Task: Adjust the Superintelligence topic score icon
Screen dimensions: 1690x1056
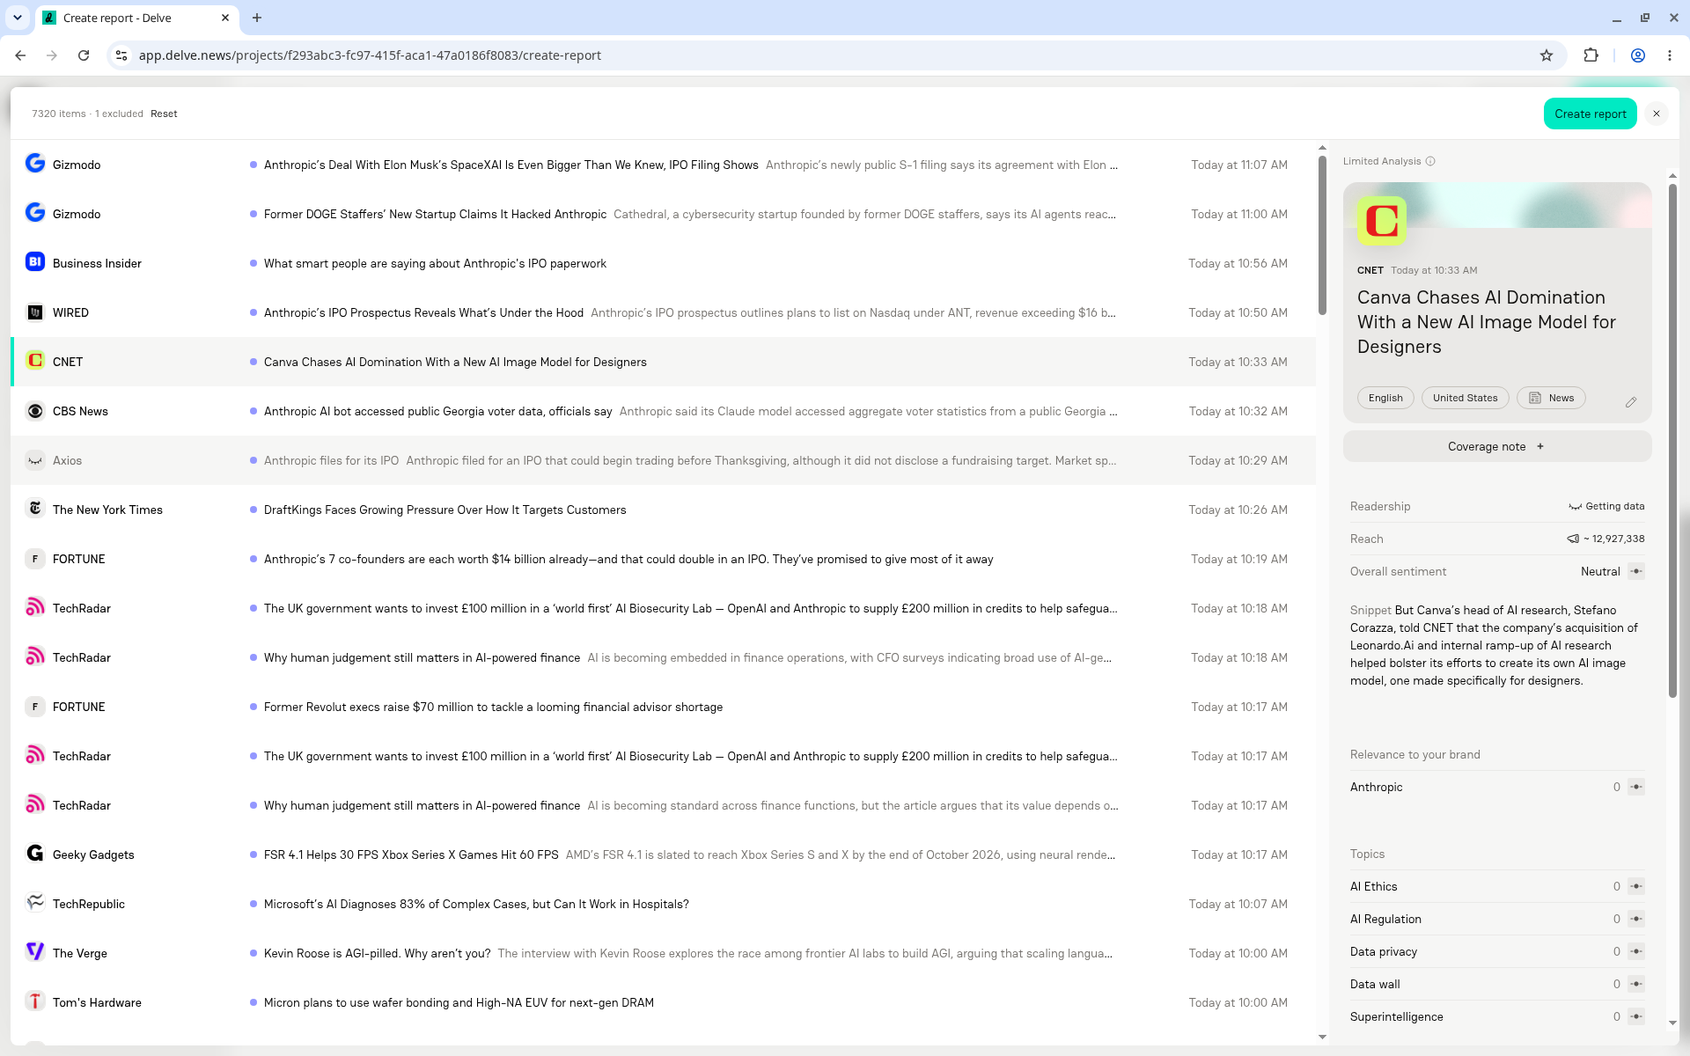Action: click(x=1636, y=1016)
